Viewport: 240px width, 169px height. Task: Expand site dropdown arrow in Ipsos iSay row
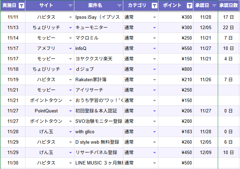pos(71,17)
